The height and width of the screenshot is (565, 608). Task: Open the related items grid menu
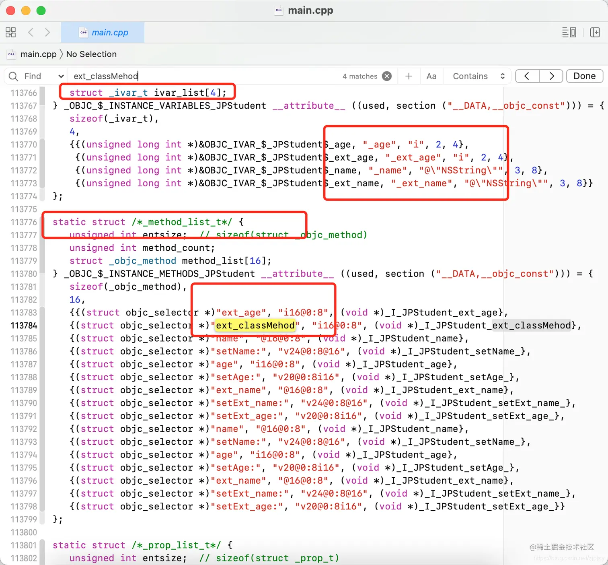11,32
